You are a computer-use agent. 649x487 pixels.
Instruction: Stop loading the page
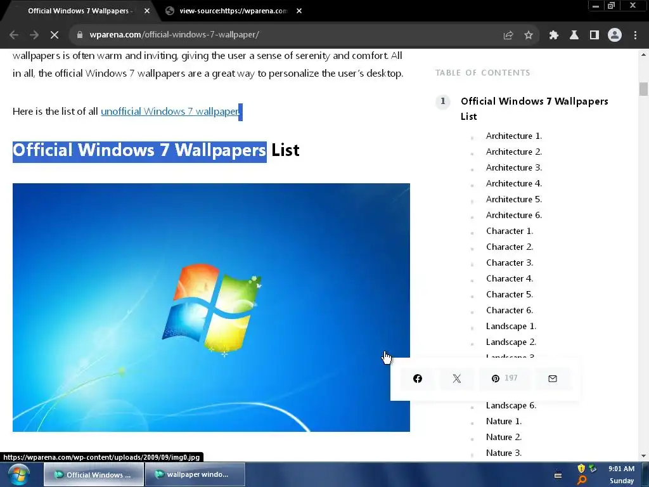pyautogui.click(x=55, y=35)
